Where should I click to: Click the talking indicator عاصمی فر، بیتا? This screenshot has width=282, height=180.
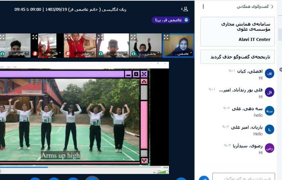click(x=171, y=20)
